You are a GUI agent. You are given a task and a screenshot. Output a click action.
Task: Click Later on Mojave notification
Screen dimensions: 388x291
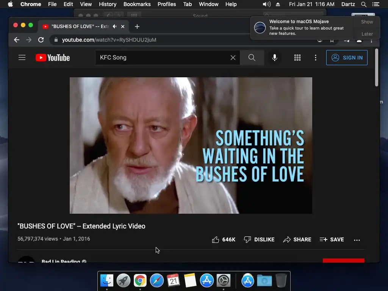pyautogui.click(x=367, y=34)
